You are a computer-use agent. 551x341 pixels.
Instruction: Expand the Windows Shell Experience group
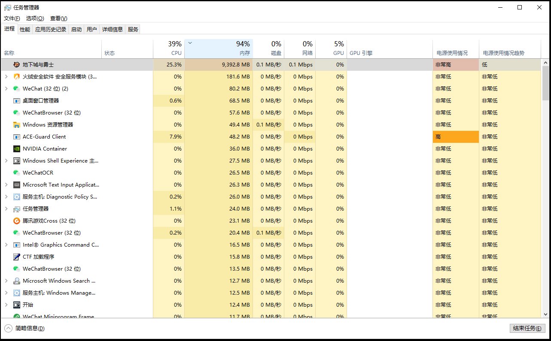click(6, 160)
